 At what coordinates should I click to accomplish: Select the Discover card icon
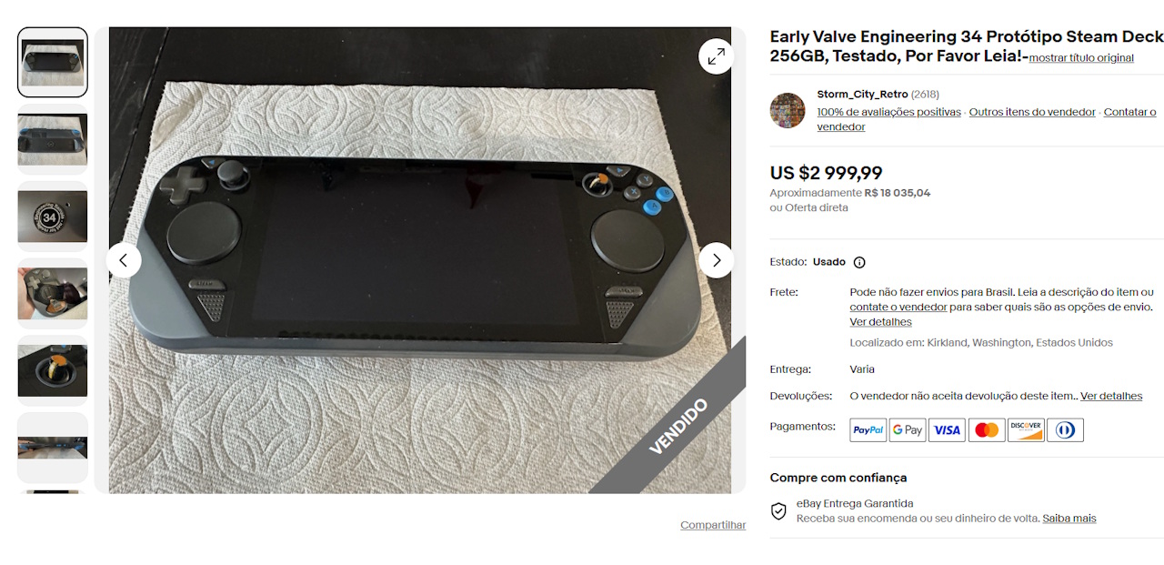[1026, 430]
